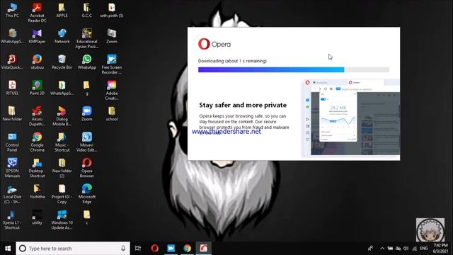Screen dimensions: 453x255
Task: Select the folder named g
Action: pyautogui.click(x=86, y=88)
